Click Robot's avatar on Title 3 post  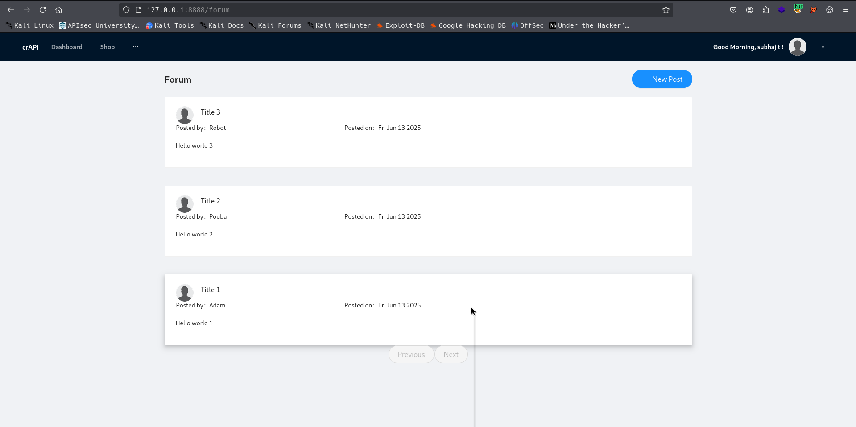[185, 115]
